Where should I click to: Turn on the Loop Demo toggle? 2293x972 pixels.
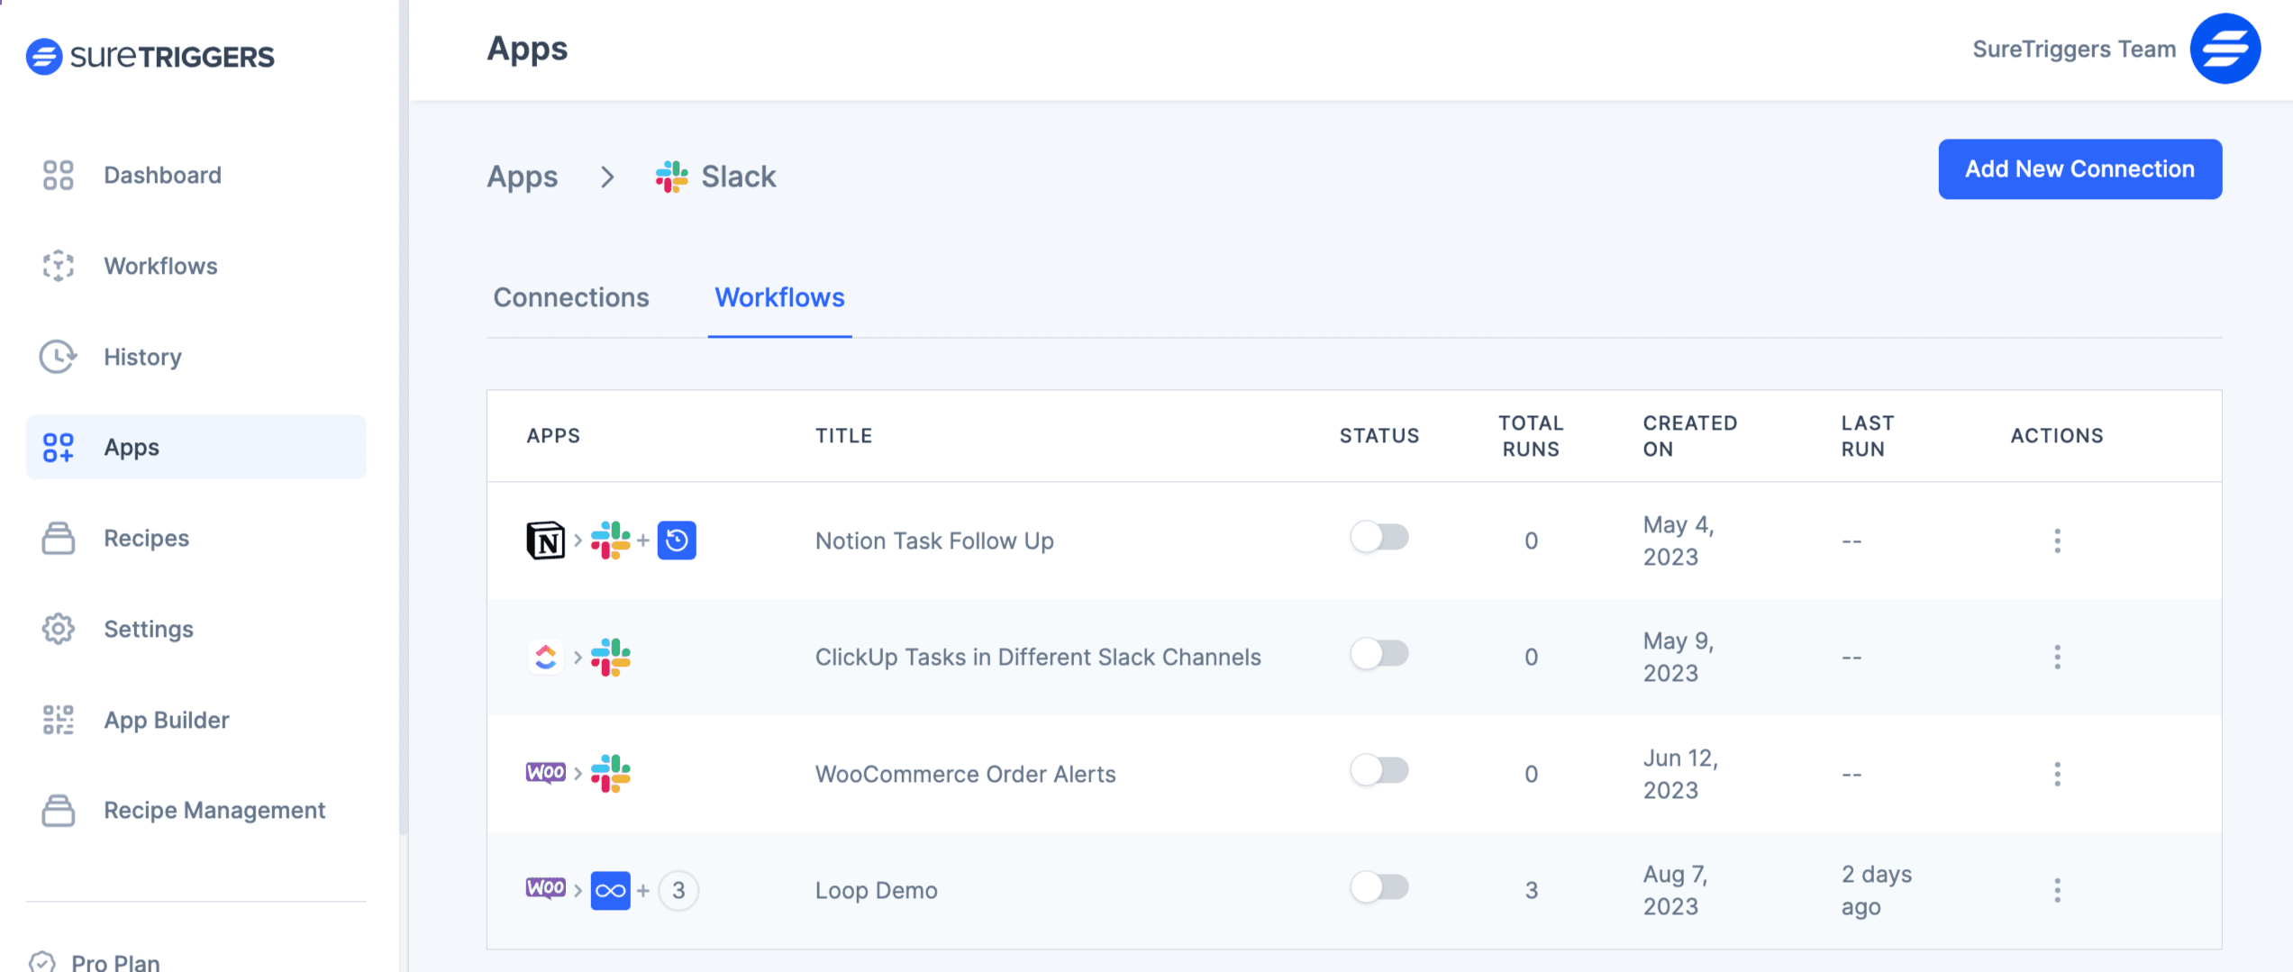[1379, 887]
